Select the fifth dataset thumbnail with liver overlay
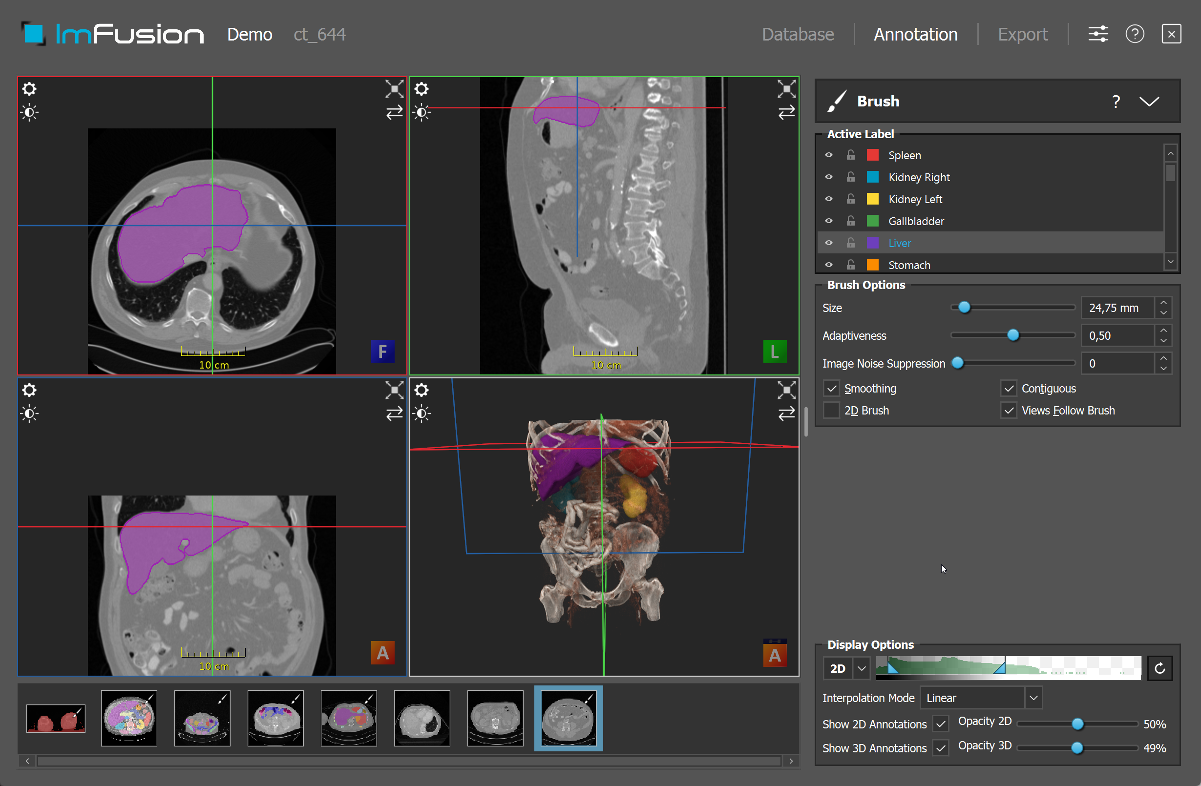Image resolution: width=1201 pixels, height=786 pixels. coord(349,718)
